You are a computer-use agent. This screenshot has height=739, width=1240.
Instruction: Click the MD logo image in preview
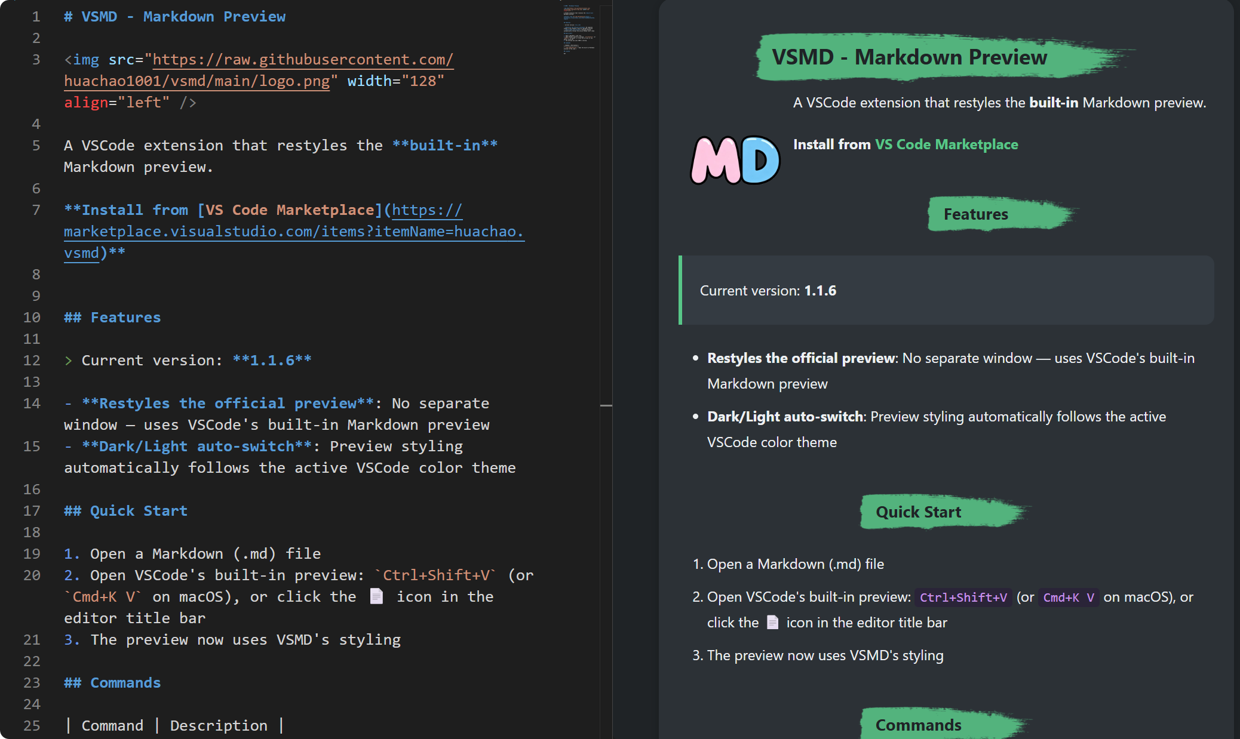(735, 160)
